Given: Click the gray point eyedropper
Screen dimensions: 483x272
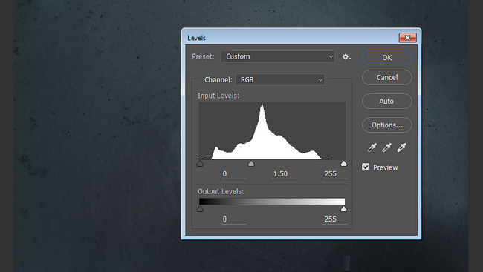Looking at the screenshot, I should 386,147.
